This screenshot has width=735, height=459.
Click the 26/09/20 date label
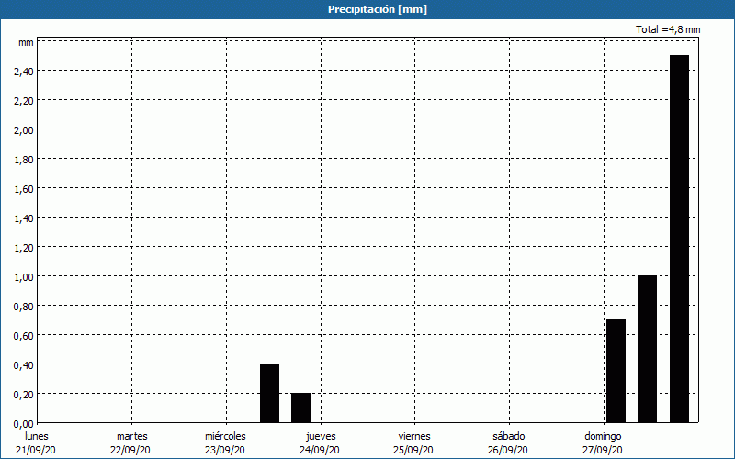click(508, 450)
